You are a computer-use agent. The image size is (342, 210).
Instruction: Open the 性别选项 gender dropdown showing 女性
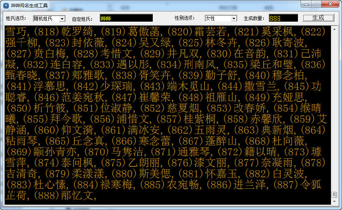click(234, 18)
